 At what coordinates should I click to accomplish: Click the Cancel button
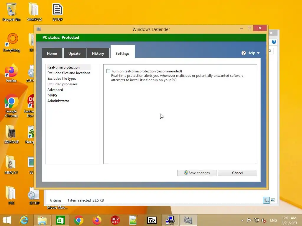237,173
